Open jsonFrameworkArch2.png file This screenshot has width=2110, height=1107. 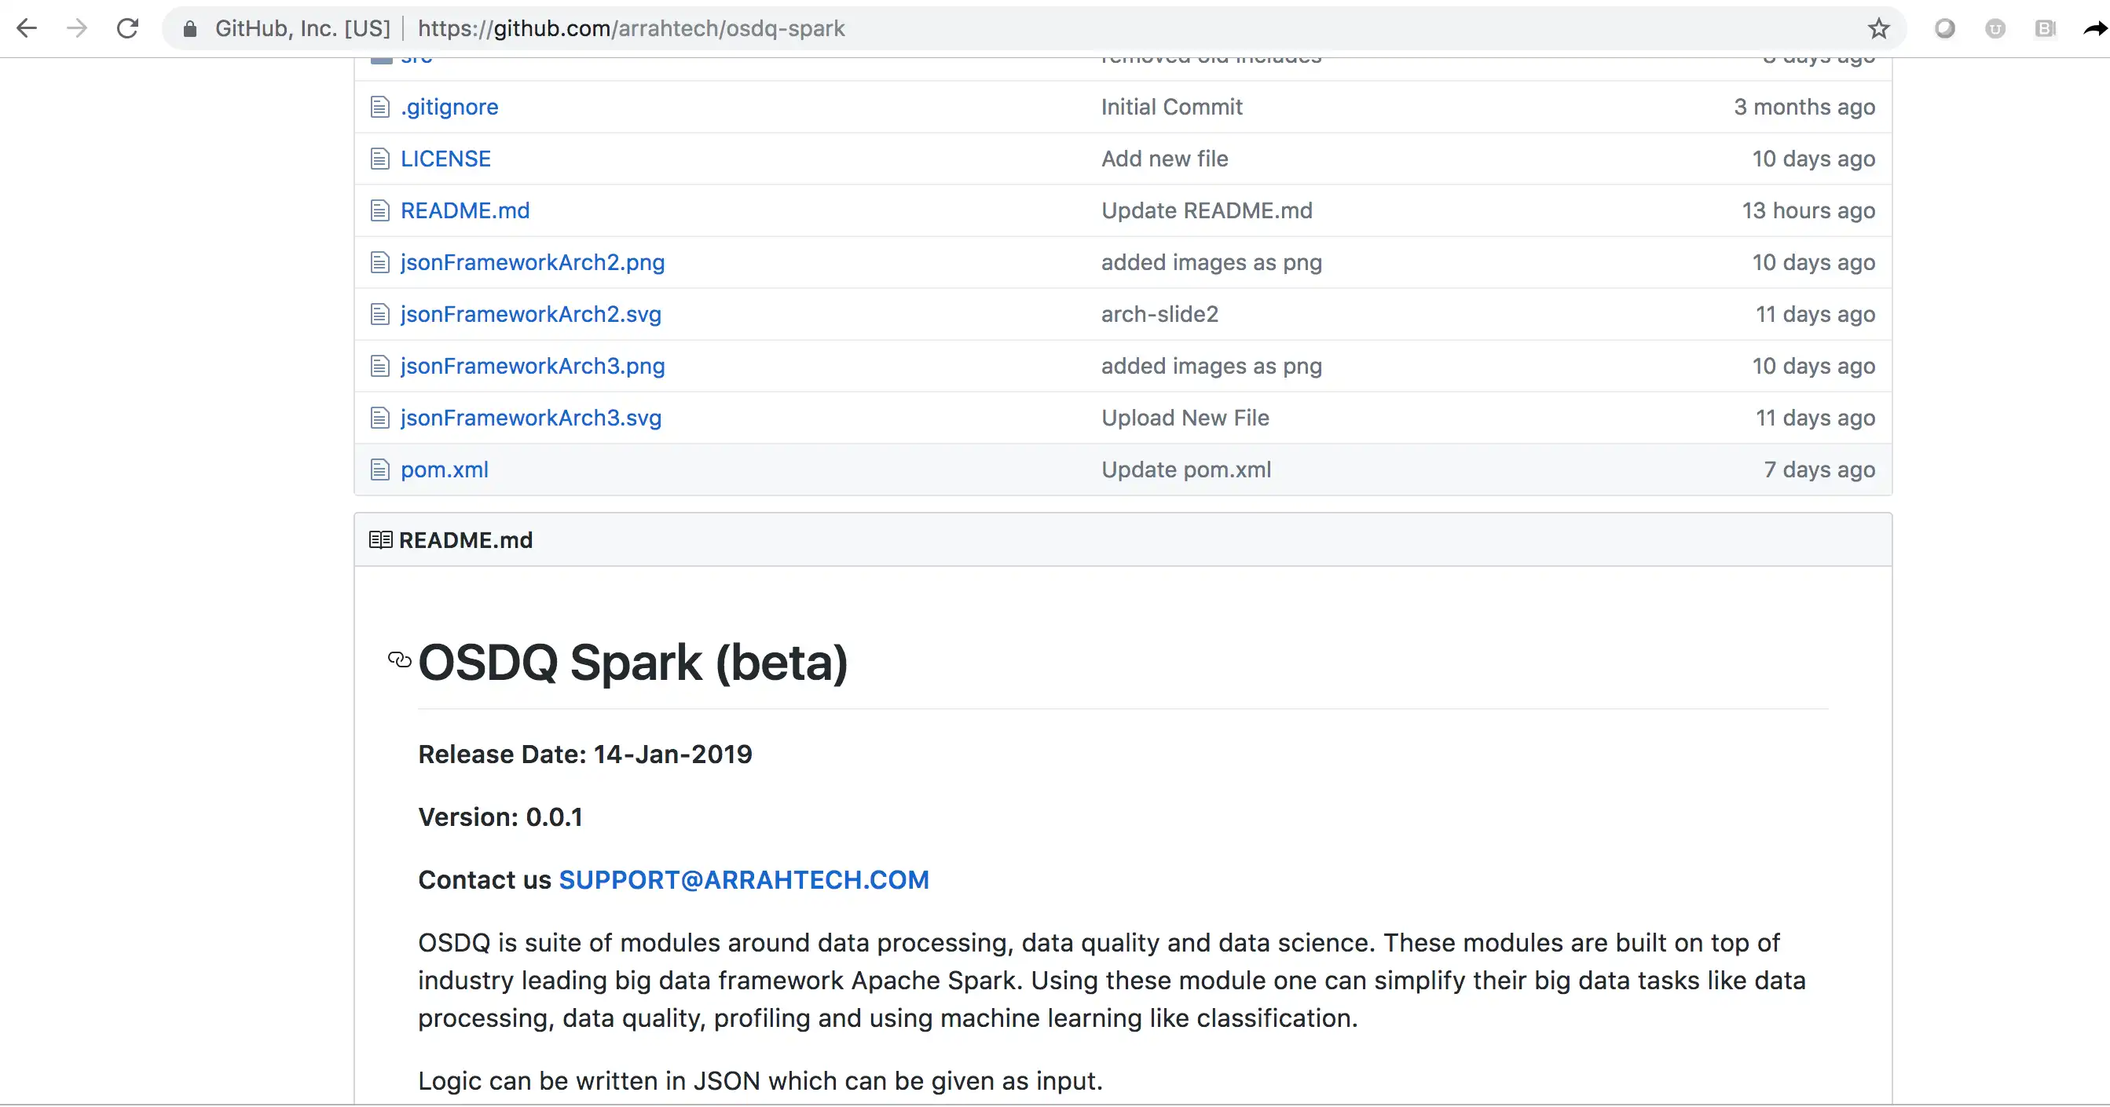(x=533, y=263)
